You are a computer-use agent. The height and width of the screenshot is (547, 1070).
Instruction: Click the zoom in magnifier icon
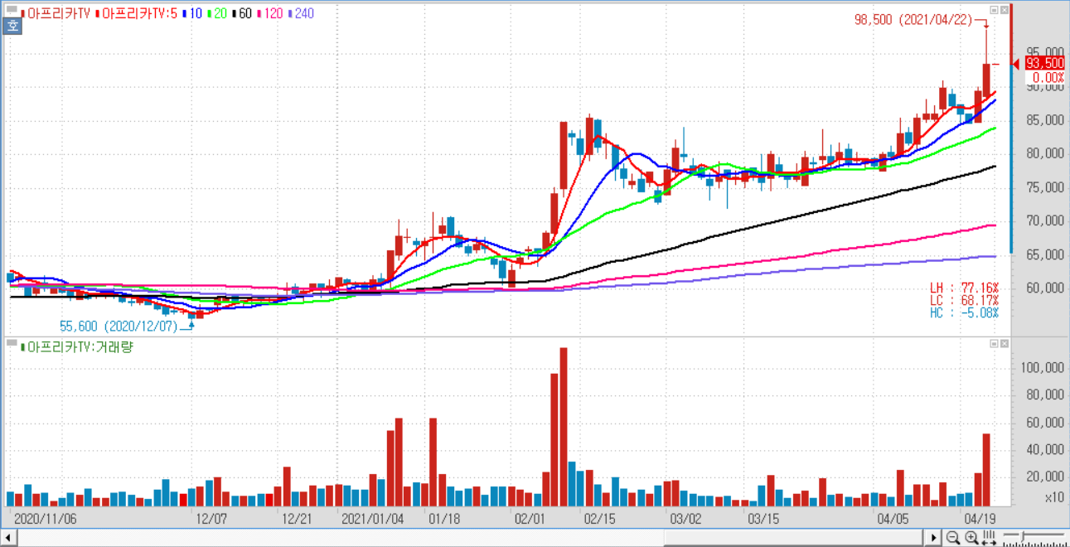pyautogui.click(x=971, y=539)
